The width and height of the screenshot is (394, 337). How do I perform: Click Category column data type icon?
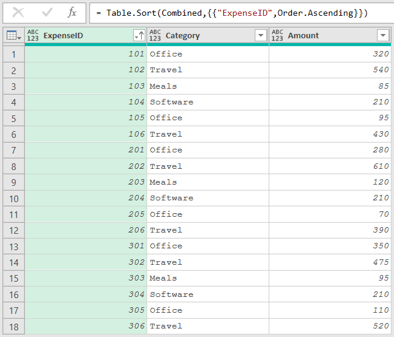pos(155,35)
